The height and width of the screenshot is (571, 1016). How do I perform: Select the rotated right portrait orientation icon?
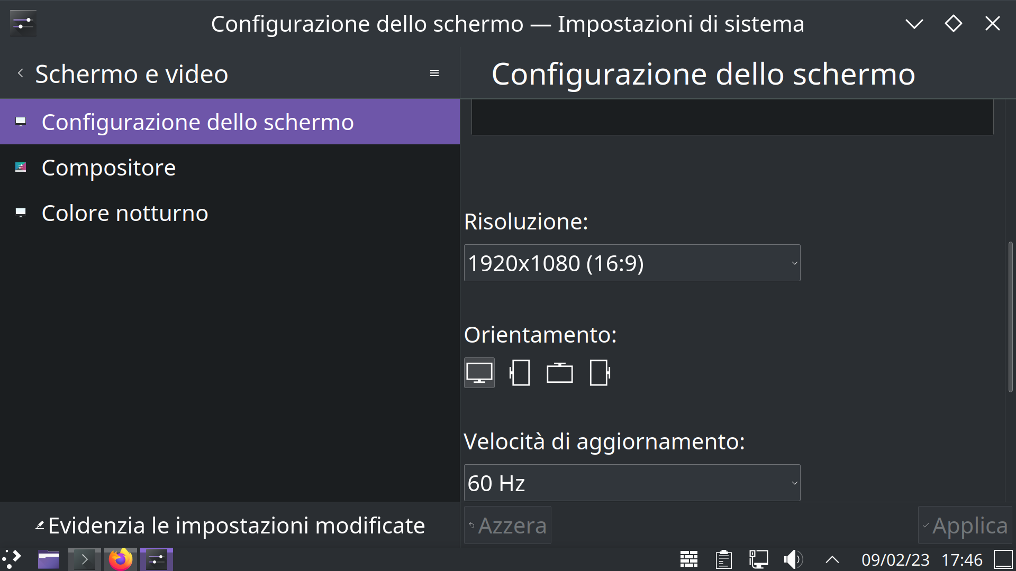(600, 373)
